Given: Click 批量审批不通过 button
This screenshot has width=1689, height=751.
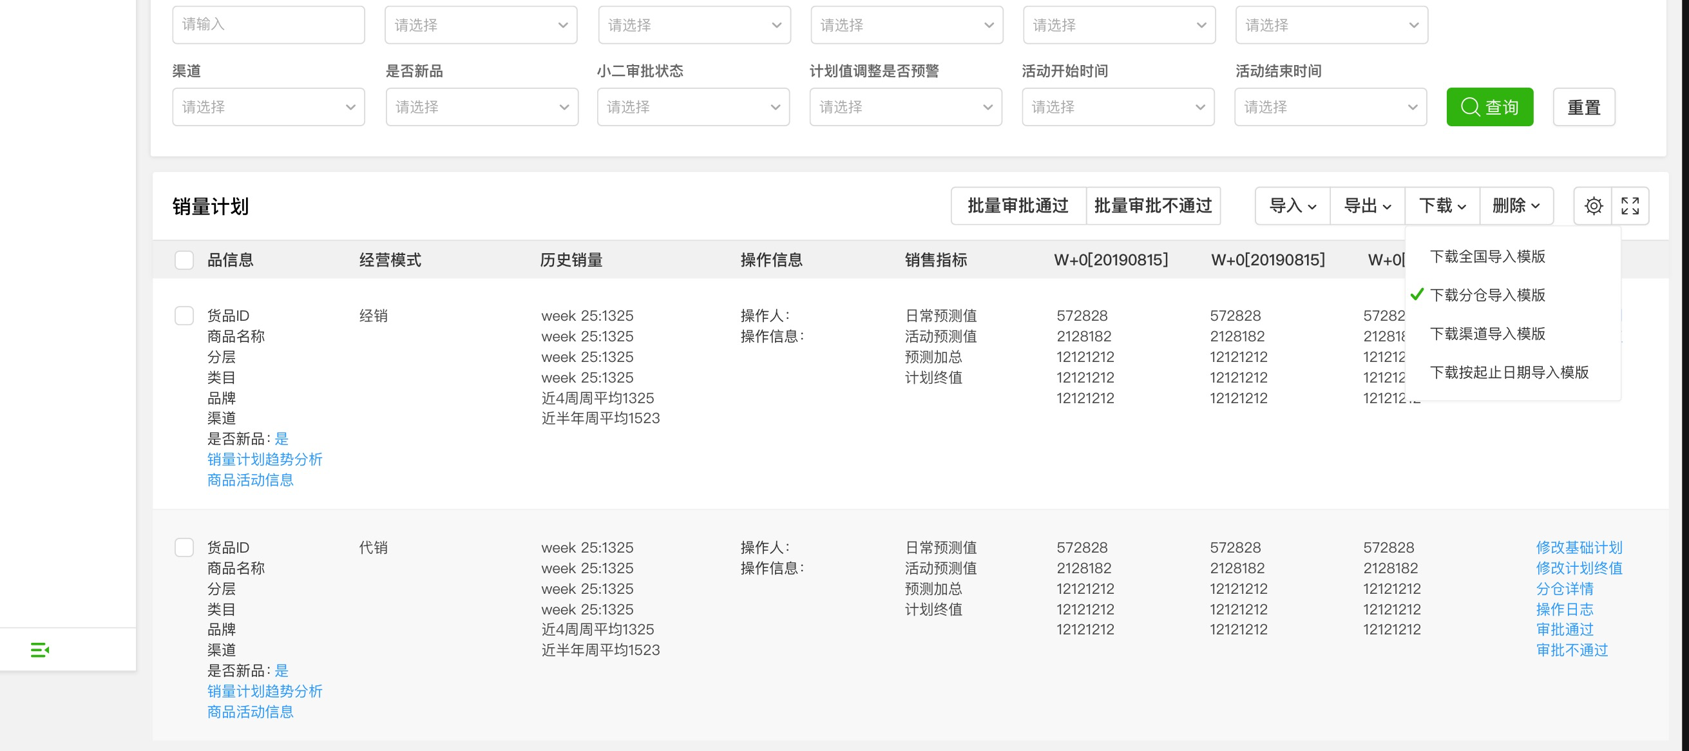Looking at the screenshot, I should tap(1152, 205).
